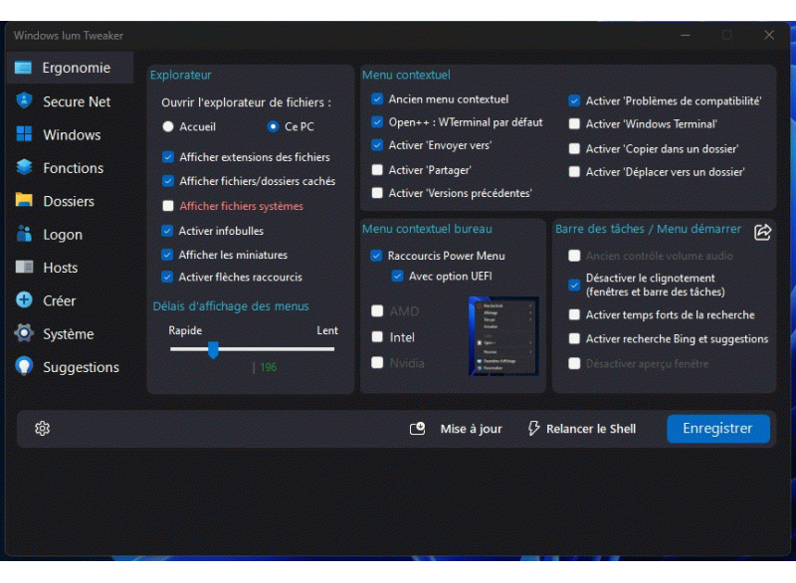Toggle Avec option UEFI checkbox

(x=397, y=276)
